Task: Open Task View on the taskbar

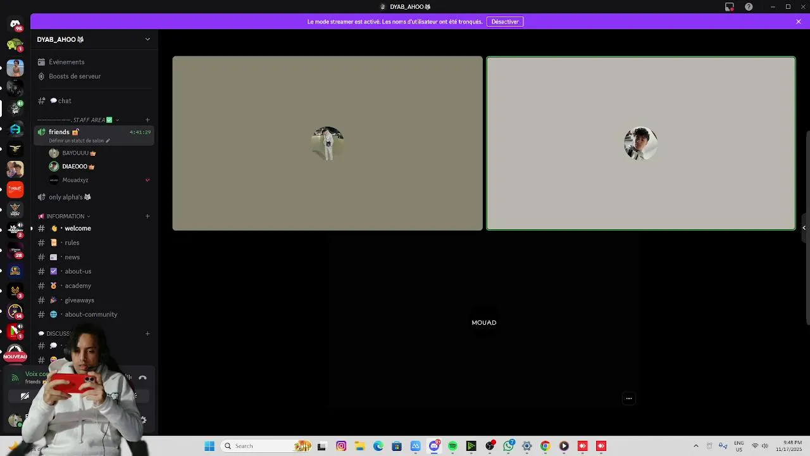Action: click(x=321, y=446)
